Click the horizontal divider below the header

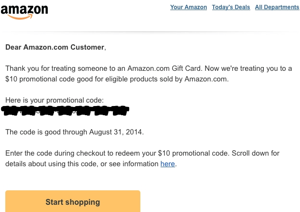click(x=150, y=32)
